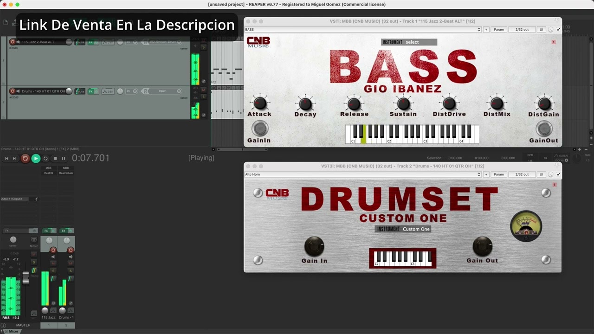Open the 'in' monitoring dropdown on Drums track
The image size is (594, 334).
click(x=132, y=91)
